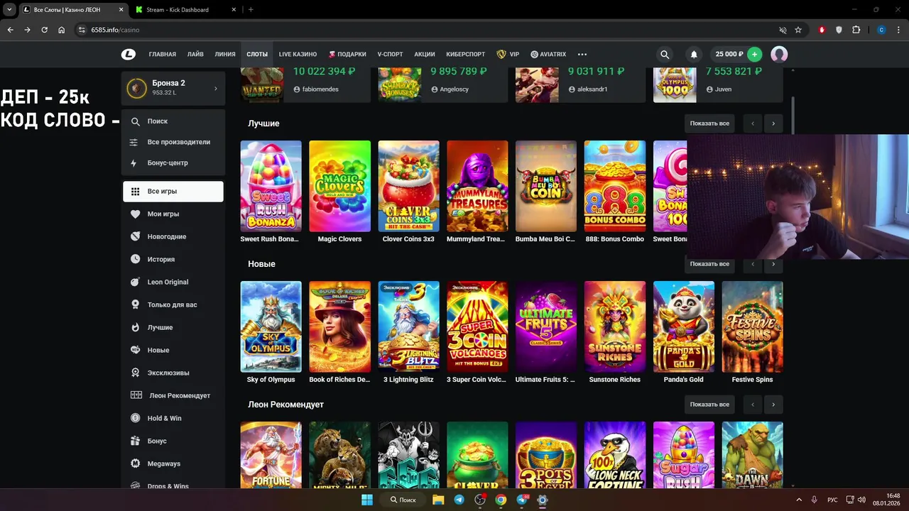Click the Hold & Win sidebar icon
This screenshot has height=511, width=909.
[x=135, y=418]
